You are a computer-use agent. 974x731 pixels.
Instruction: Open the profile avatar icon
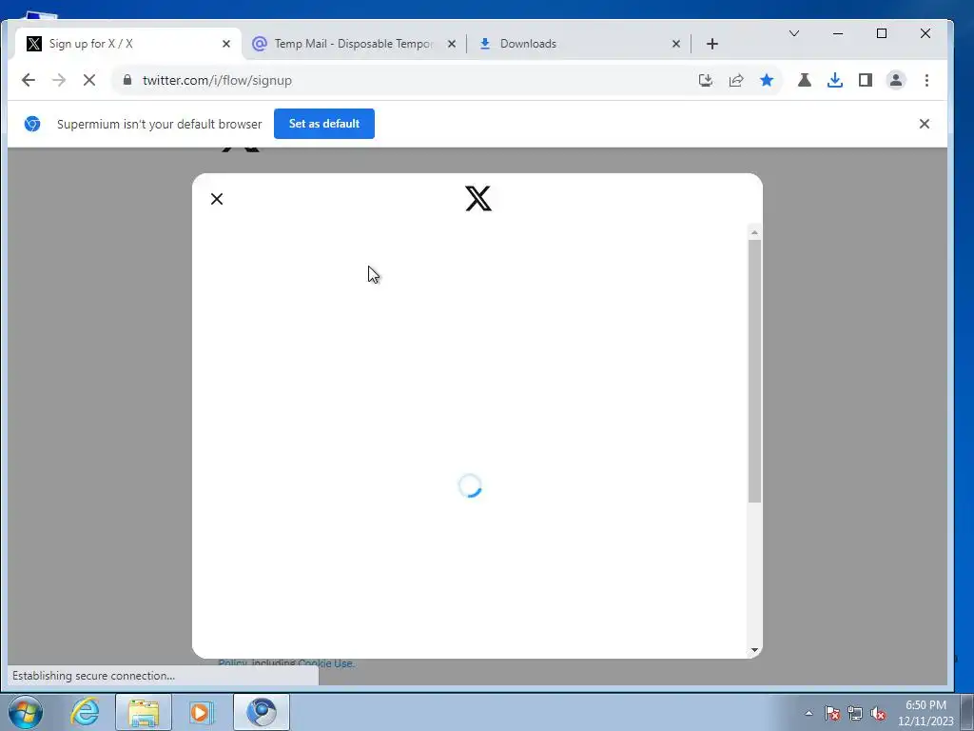[x=896, y=80]
